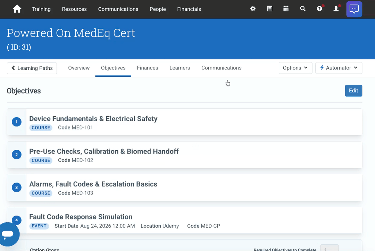375x251 pixels.
Task: Click the Edit objectives button
Action: coord(353,91)
